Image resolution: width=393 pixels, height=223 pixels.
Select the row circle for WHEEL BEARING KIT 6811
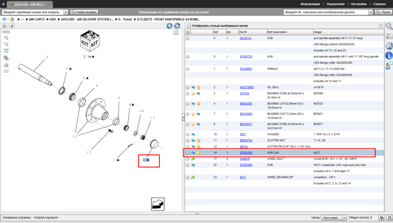(x=187, y=177)
